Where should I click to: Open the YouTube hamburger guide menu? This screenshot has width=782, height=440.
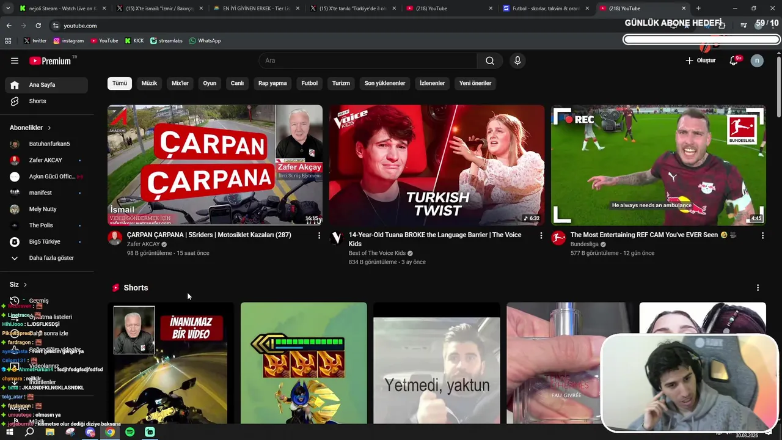pos(15,61)
